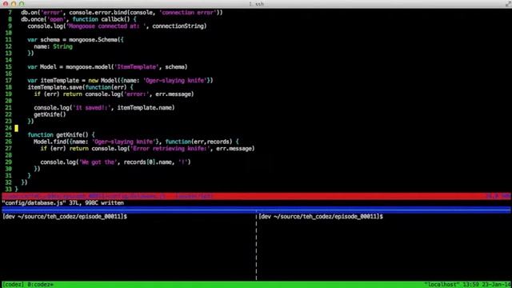Click "var schema" on line 11
The image size is (512, 288).
[x=44, y=40]
